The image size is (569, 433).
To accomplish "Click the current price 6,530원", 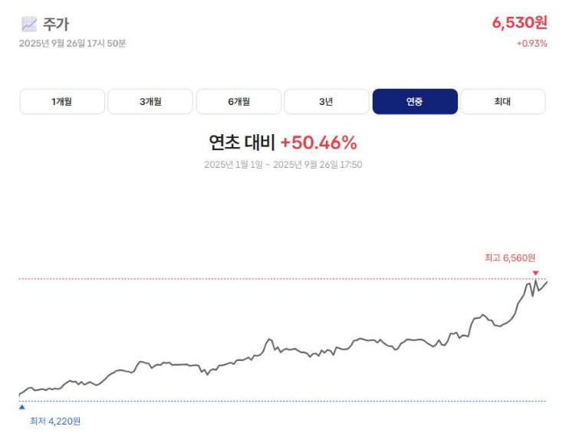I will [x=519, y=22].
